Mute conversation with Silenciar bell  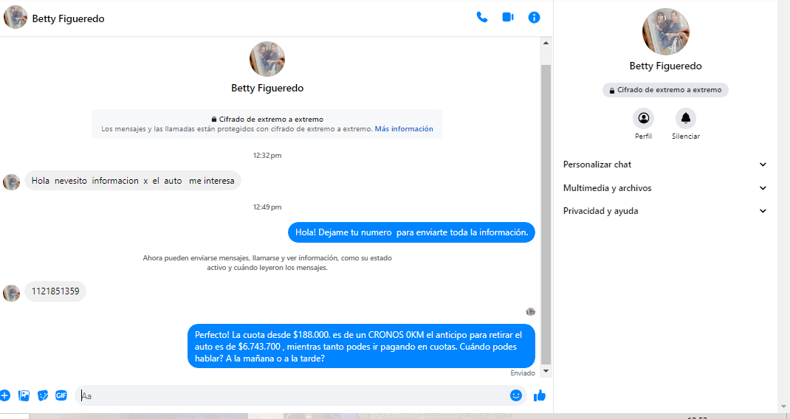tap(685, 118)
